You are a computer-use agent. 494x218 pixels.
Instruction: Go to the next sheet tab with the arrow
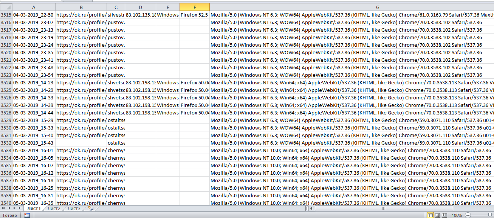[14, 208]
